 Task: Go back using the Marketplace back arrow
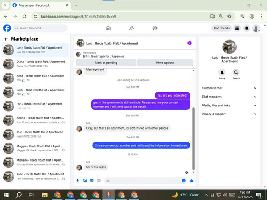coord(6,39)
